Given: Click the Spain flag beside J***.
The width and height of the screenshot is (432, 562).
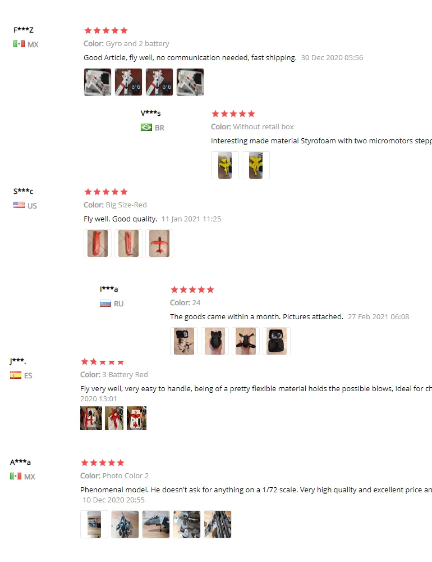Looking at the screenshot, I should coord(15,375).
